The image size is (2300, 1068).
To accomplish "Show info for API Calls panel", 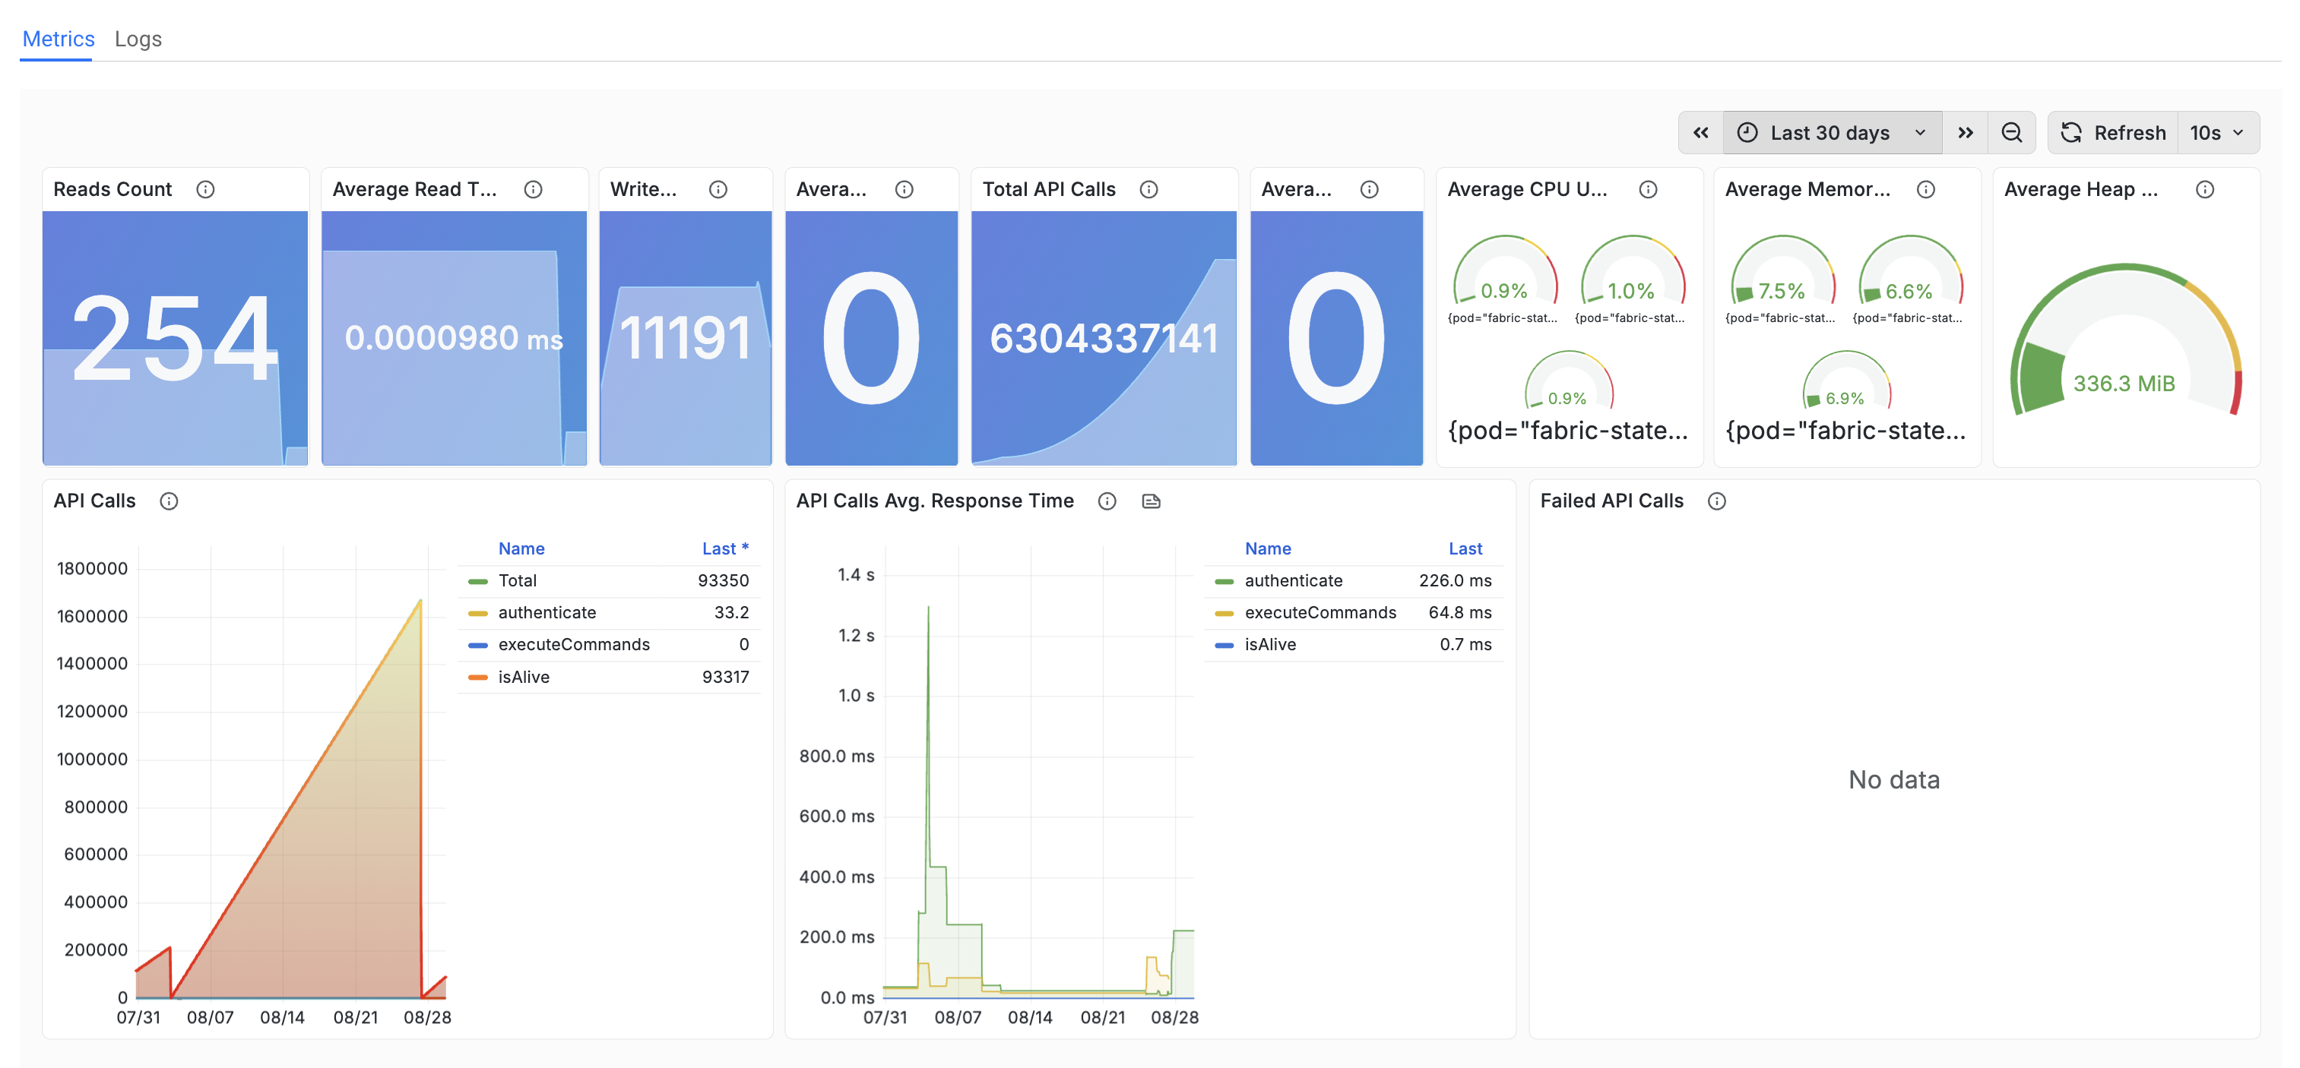I will coord(169,501).
